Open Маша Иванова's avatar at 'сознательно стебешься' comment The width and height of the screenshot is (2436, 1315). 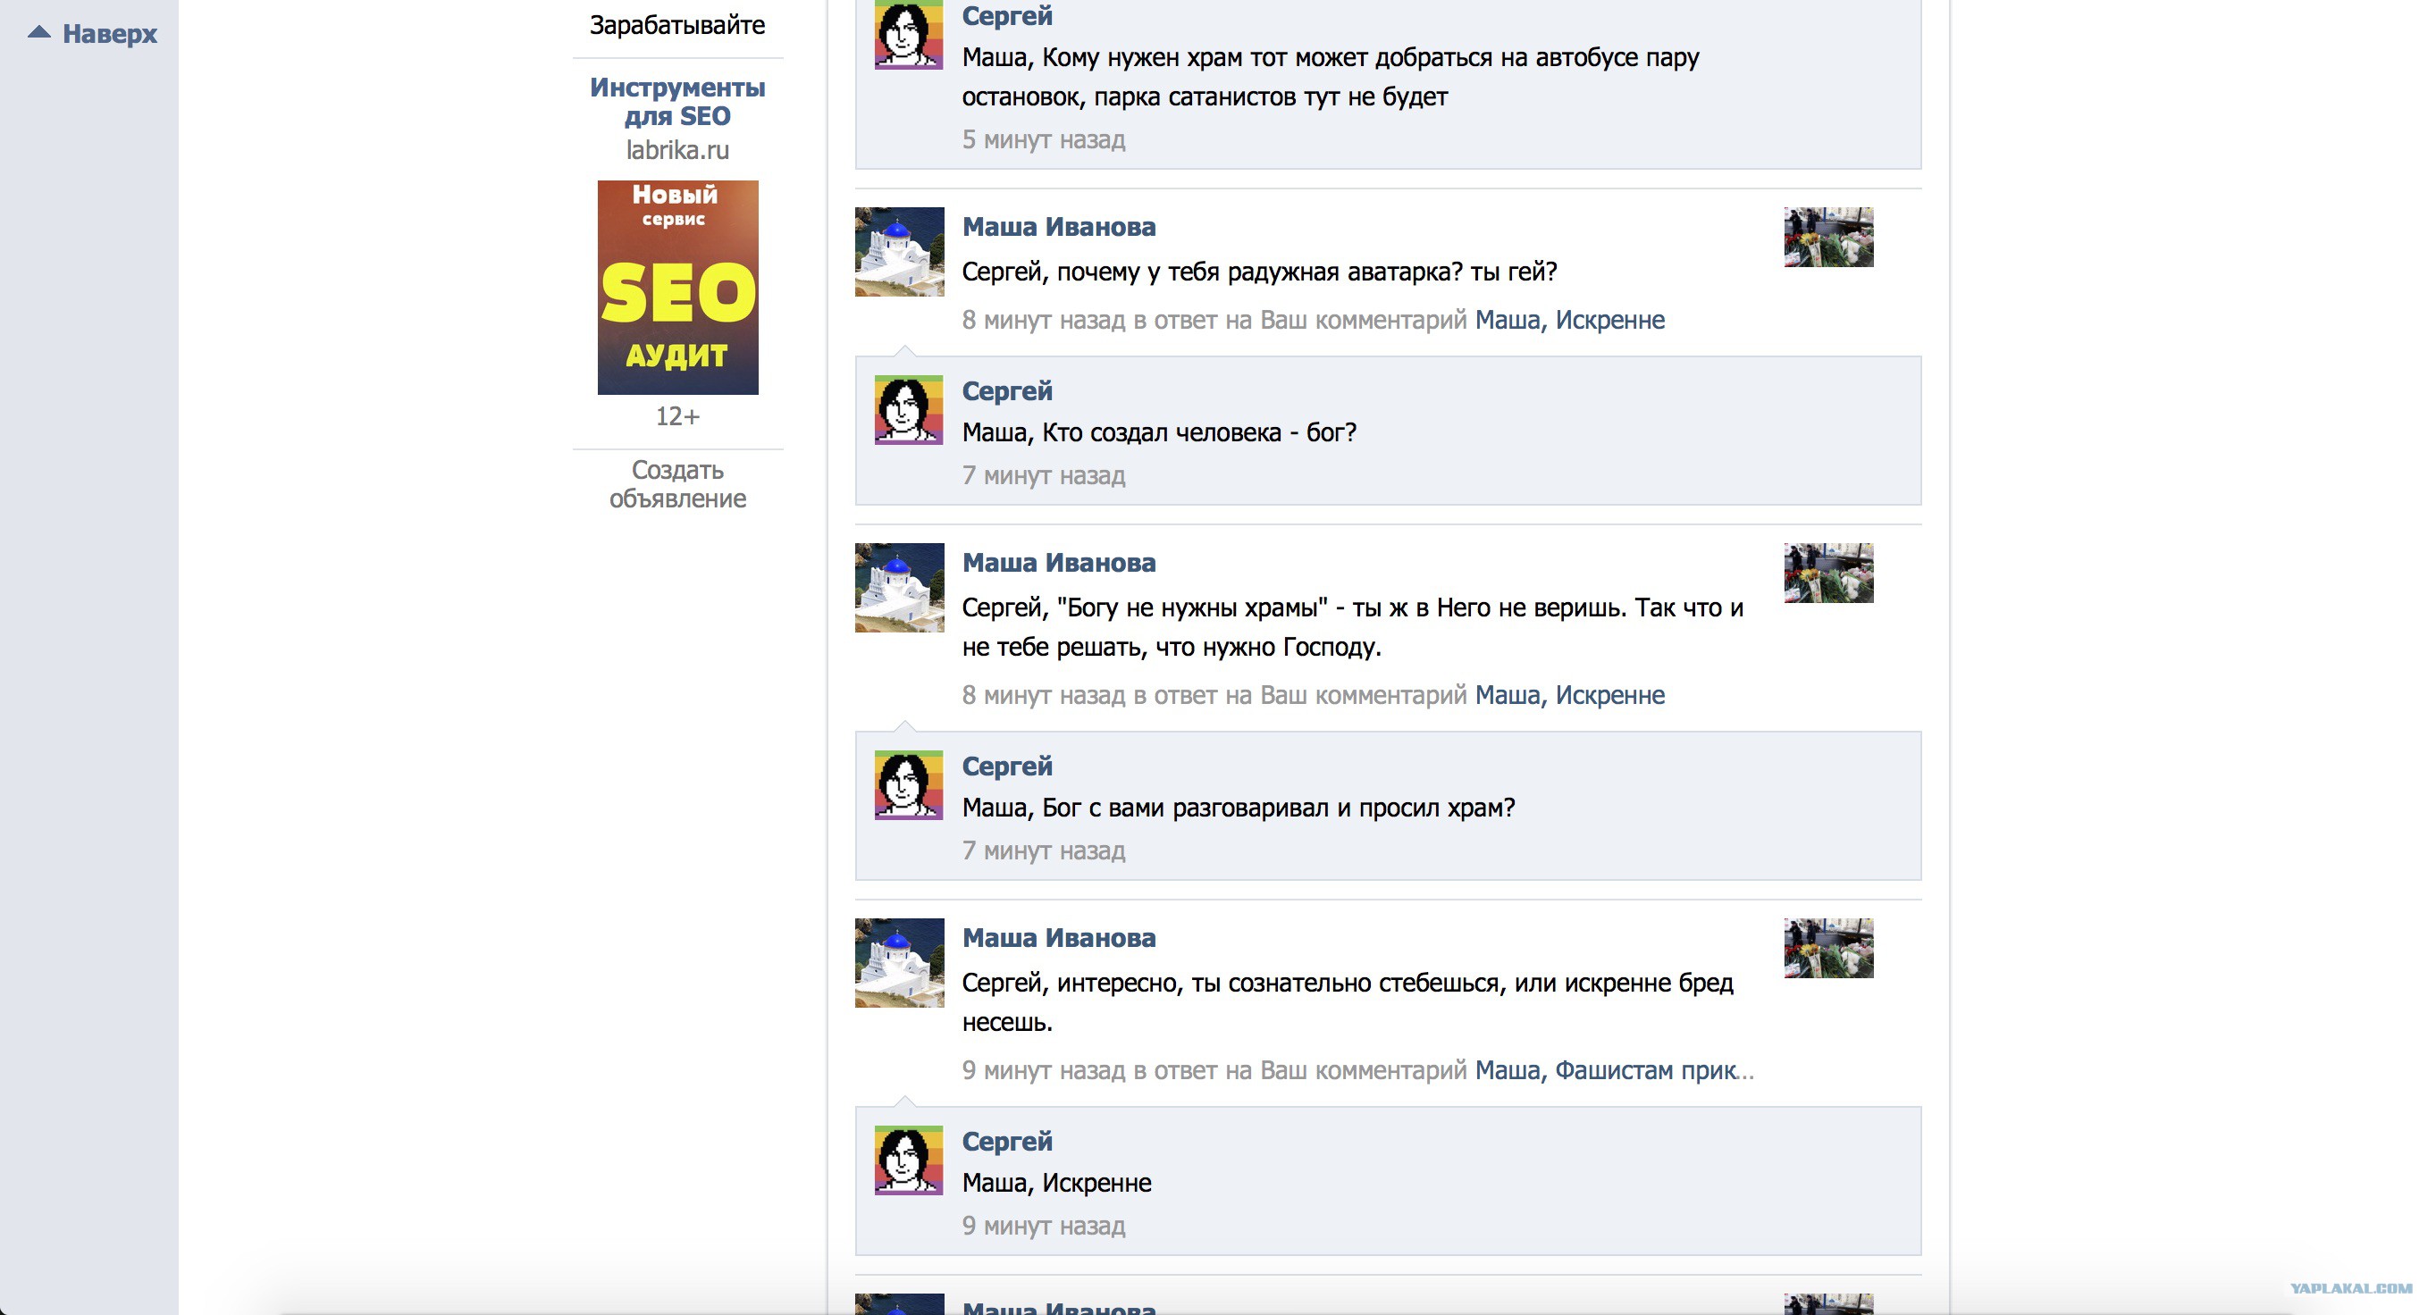[899, 962]
